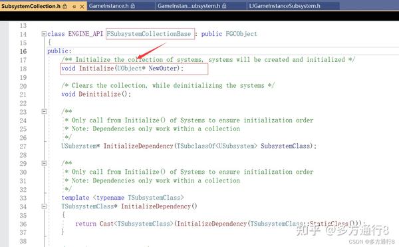The height and width of the screenshot is (247, 399).
Task: Toggle pin on SubsystemCollection.h tab
Action: point(74,7)
